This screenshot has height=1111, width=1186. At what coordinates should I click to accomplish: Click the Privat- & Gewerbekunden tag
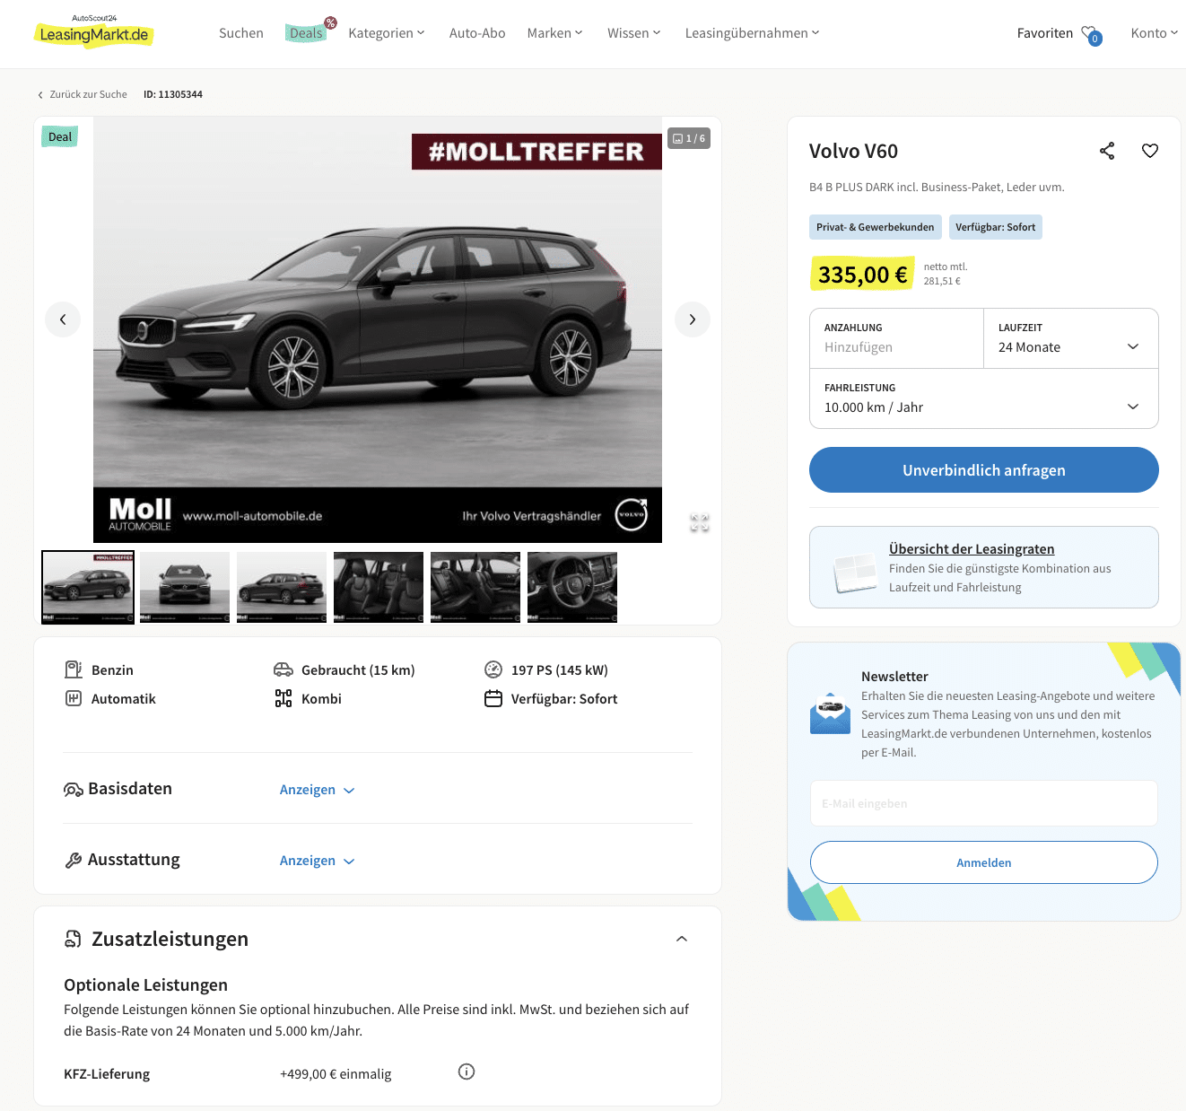tap(876, 227)
